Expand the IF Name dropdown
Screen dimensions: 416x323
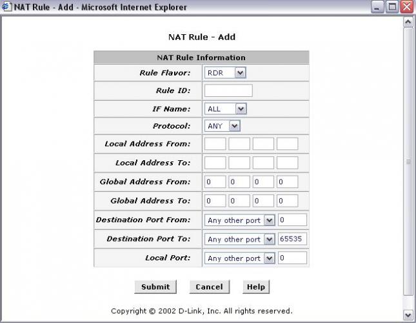coord(225,109)
